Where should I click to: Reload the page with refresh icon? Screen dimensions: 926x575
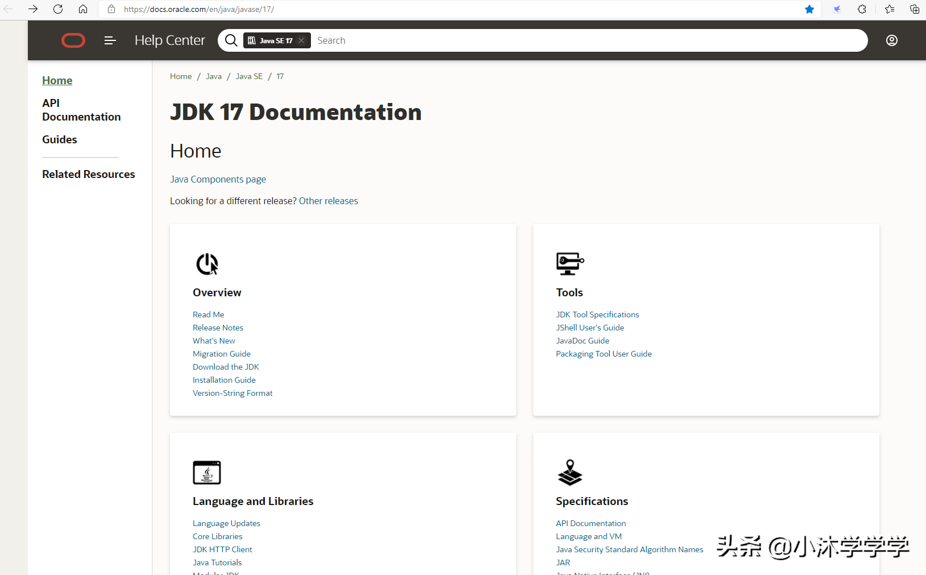pos(58,9)
